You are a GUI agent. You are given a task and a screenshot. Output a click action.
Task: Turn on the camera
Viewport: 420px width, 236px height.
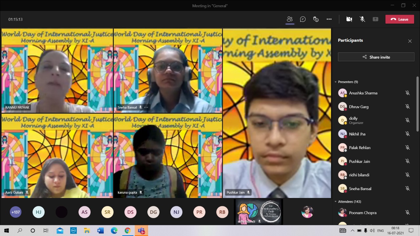click(349, 19)
